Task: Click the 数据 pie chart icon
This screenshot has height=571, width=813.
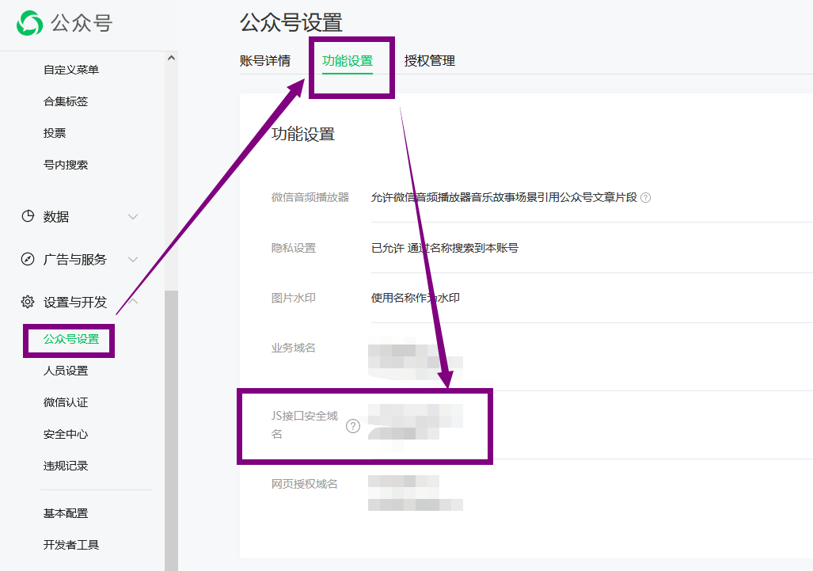Action: coord(28,216)
